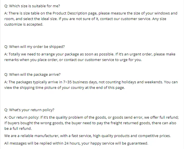Click the 'be a full refund.' line
The height and width of the screenshot is (149, 184).
(x=18, y=128)
